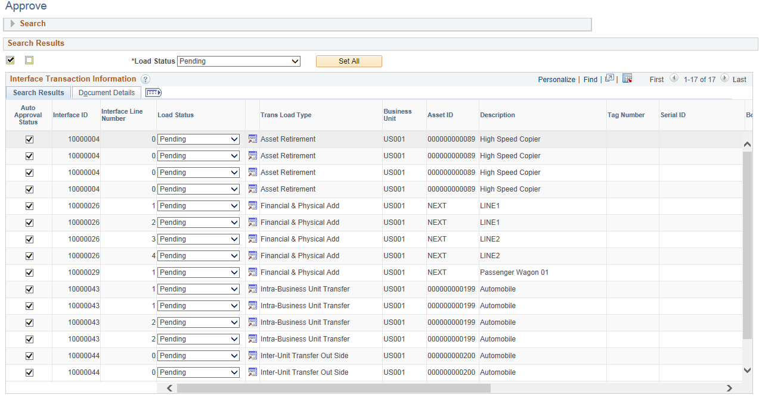
Task: Click the horizontal scrollbar right arrow
Action: tap(729, 388)
